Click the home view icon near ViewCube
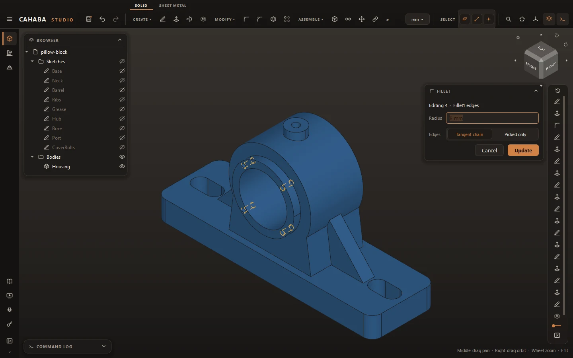Image resolution: width=573 pixels, height=358 pixels. [518, 37]
